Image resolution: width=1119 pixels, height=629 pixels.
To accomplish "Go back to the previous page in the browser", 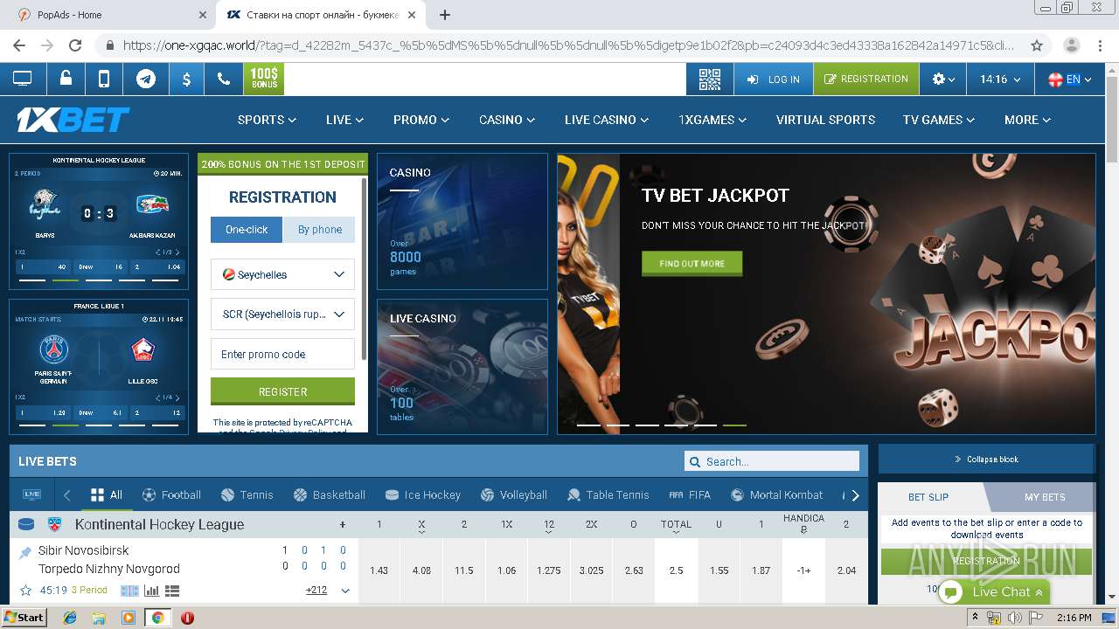I will [x=19, y=45].
